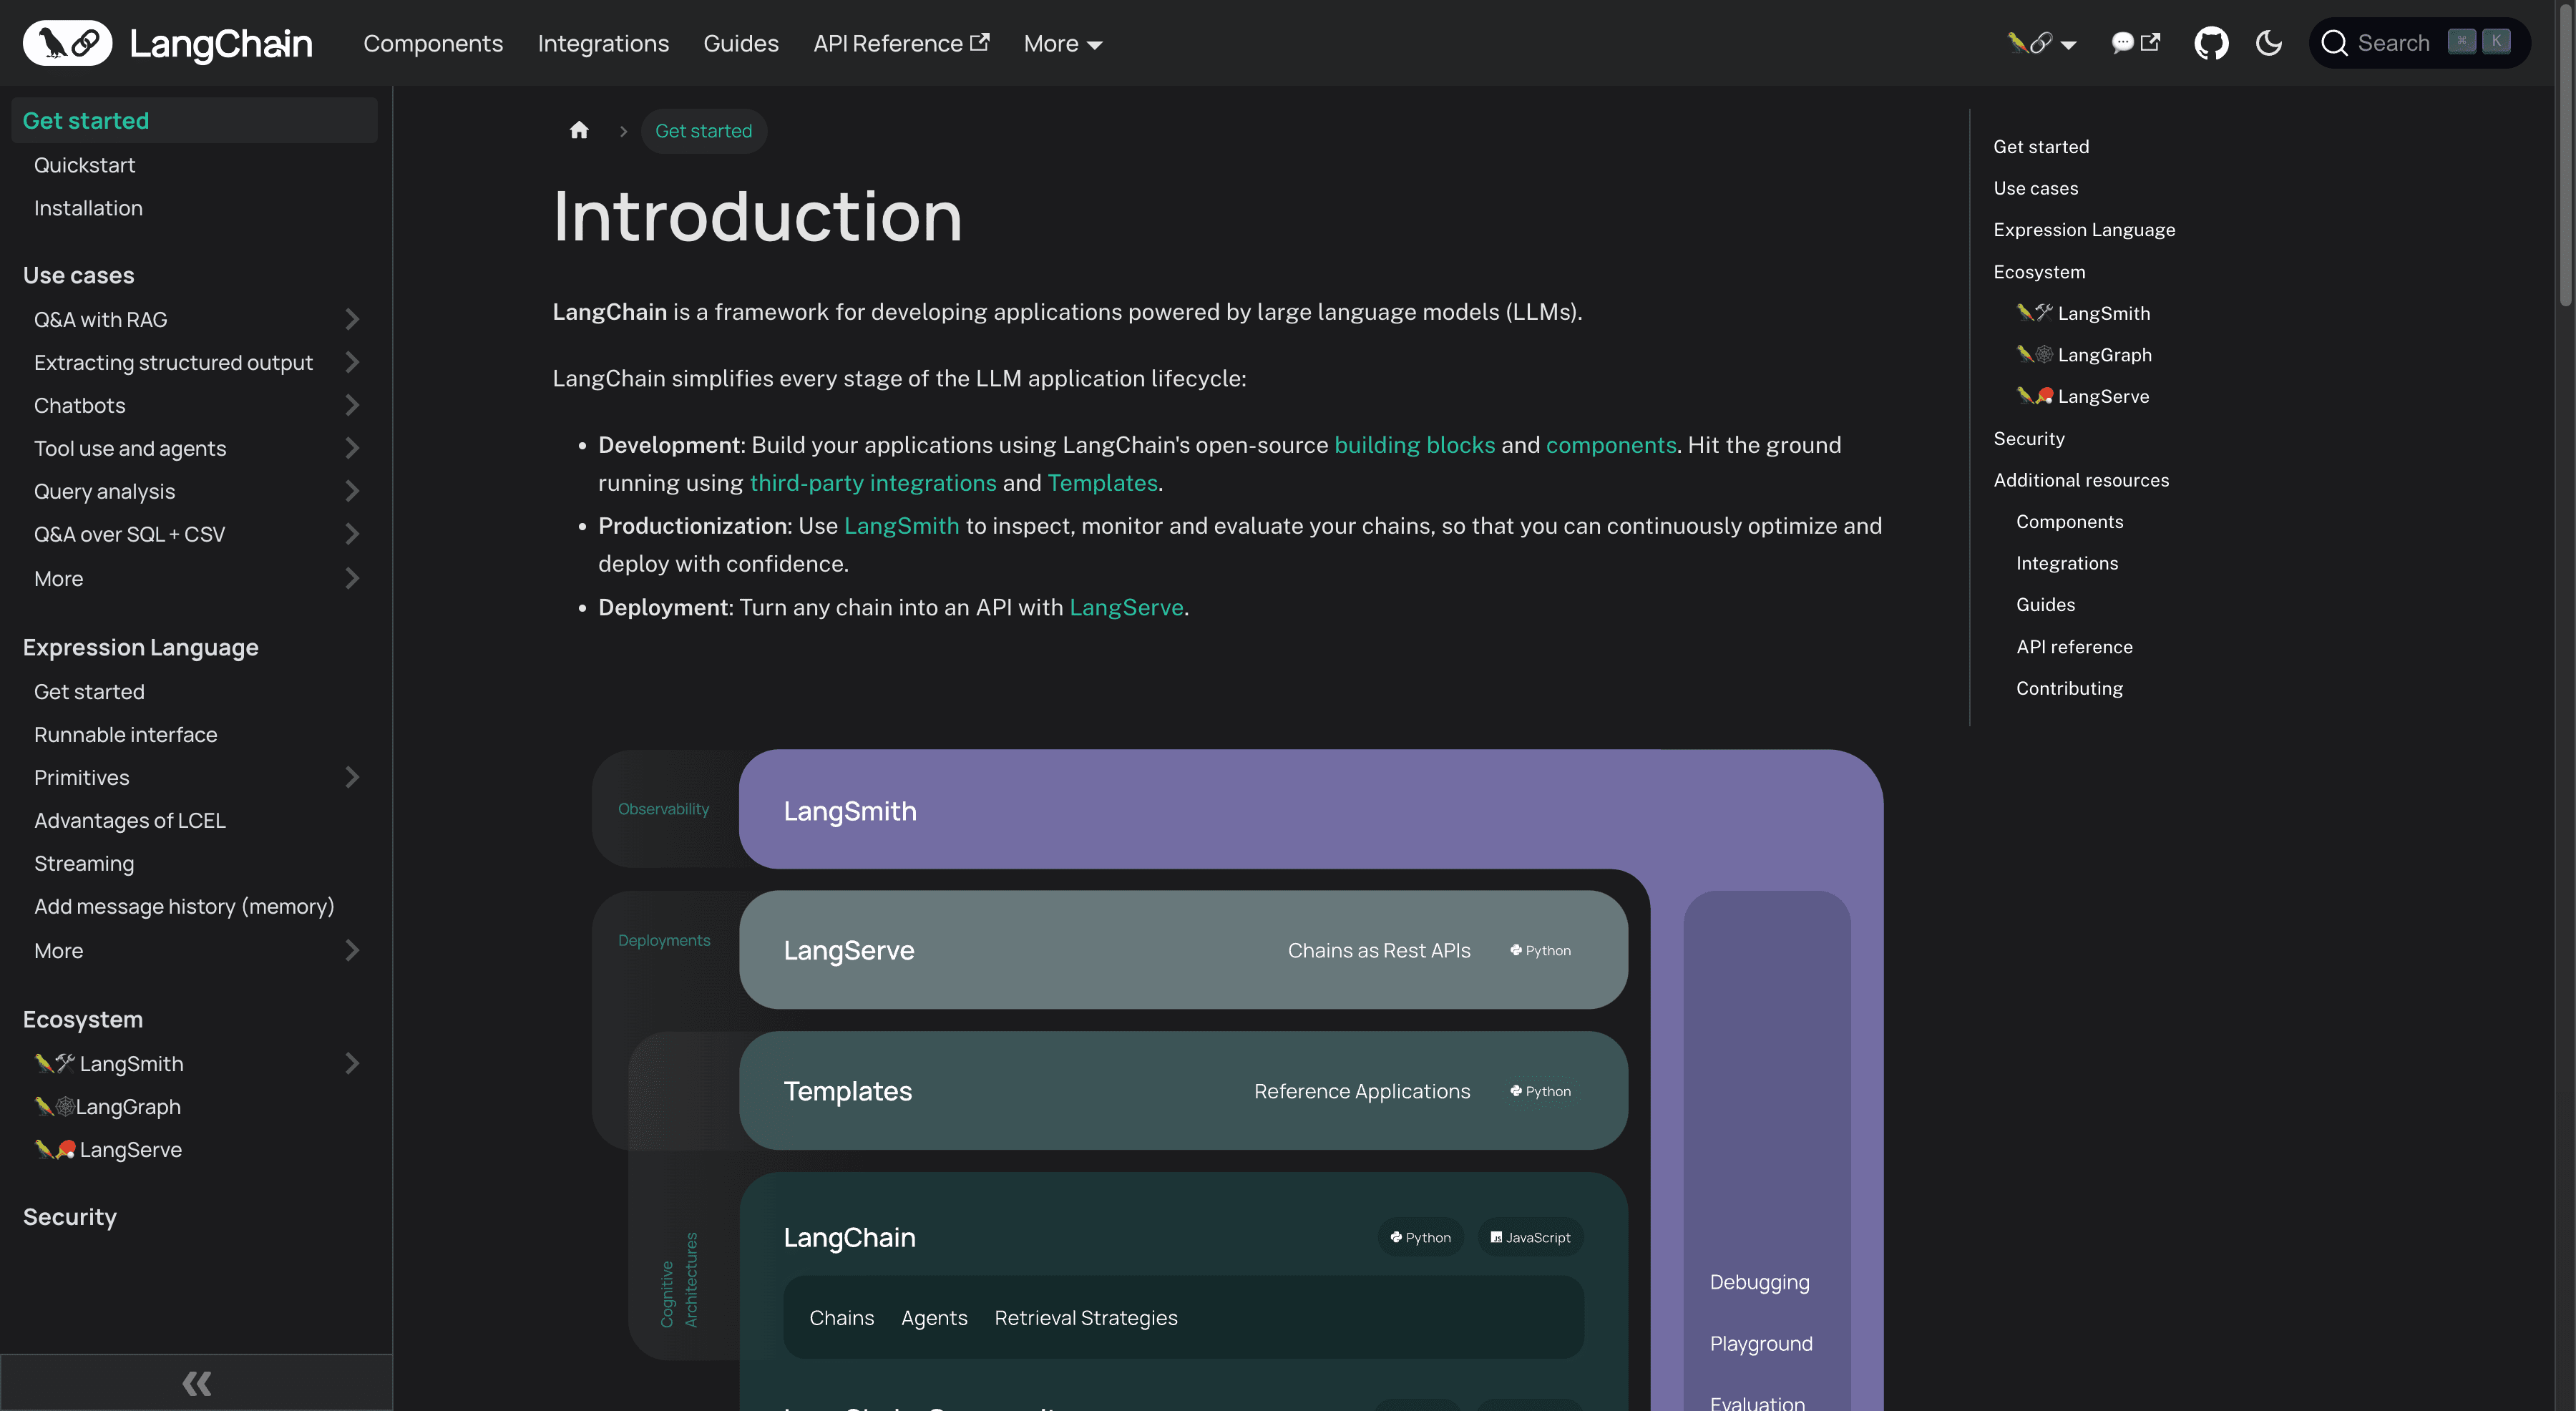This screenshot has width=2576, height=1411.
Task: Expand More under Use cases
Action: tap(352, 578)
